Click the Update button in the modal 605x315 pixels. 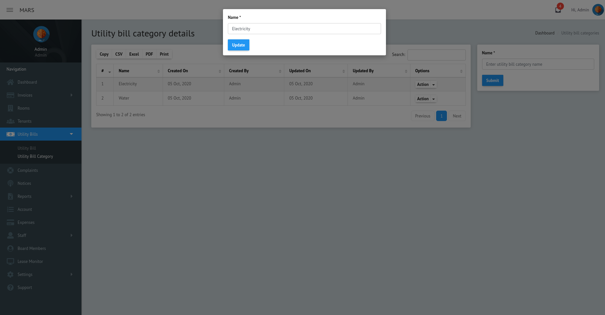(x=238, y=45)
